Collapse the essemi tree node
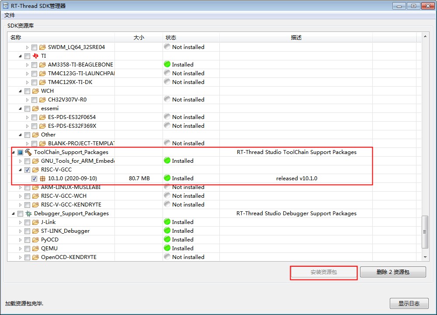437x315 pixels. click(x=20, y=109)
